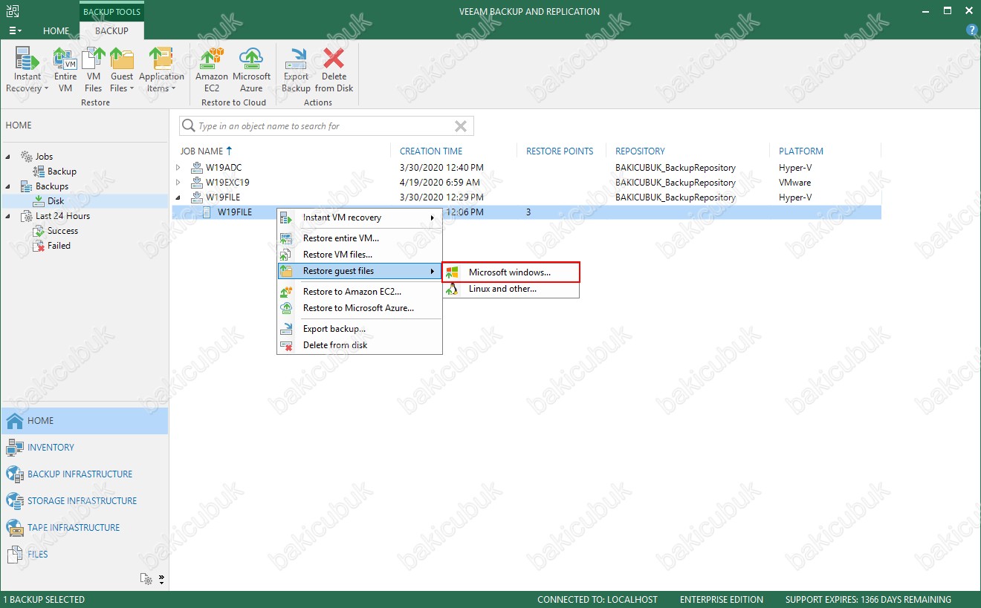Click SUPPORT EXPIRES status bar entry
Image resolution: width=981 pixels, height=608 pixels.
[868, 599]
